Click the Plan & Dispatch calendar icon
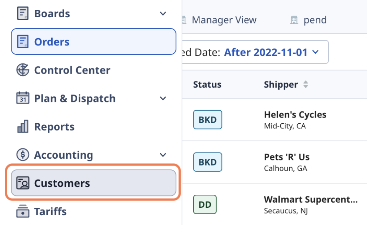367x225 pixels. [22, 98]
